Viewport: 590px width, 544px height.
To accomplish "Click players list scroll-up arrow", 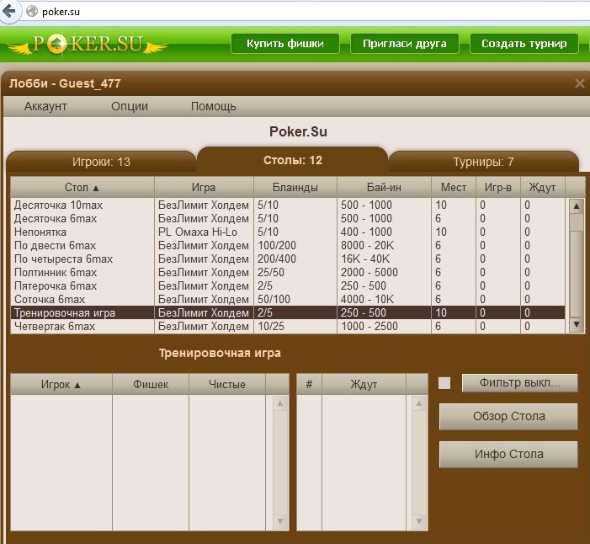I will [280, 403].
